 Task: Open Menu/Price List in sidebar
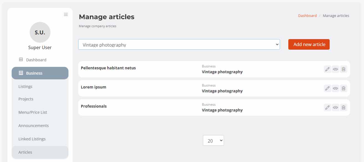[33, 112]
